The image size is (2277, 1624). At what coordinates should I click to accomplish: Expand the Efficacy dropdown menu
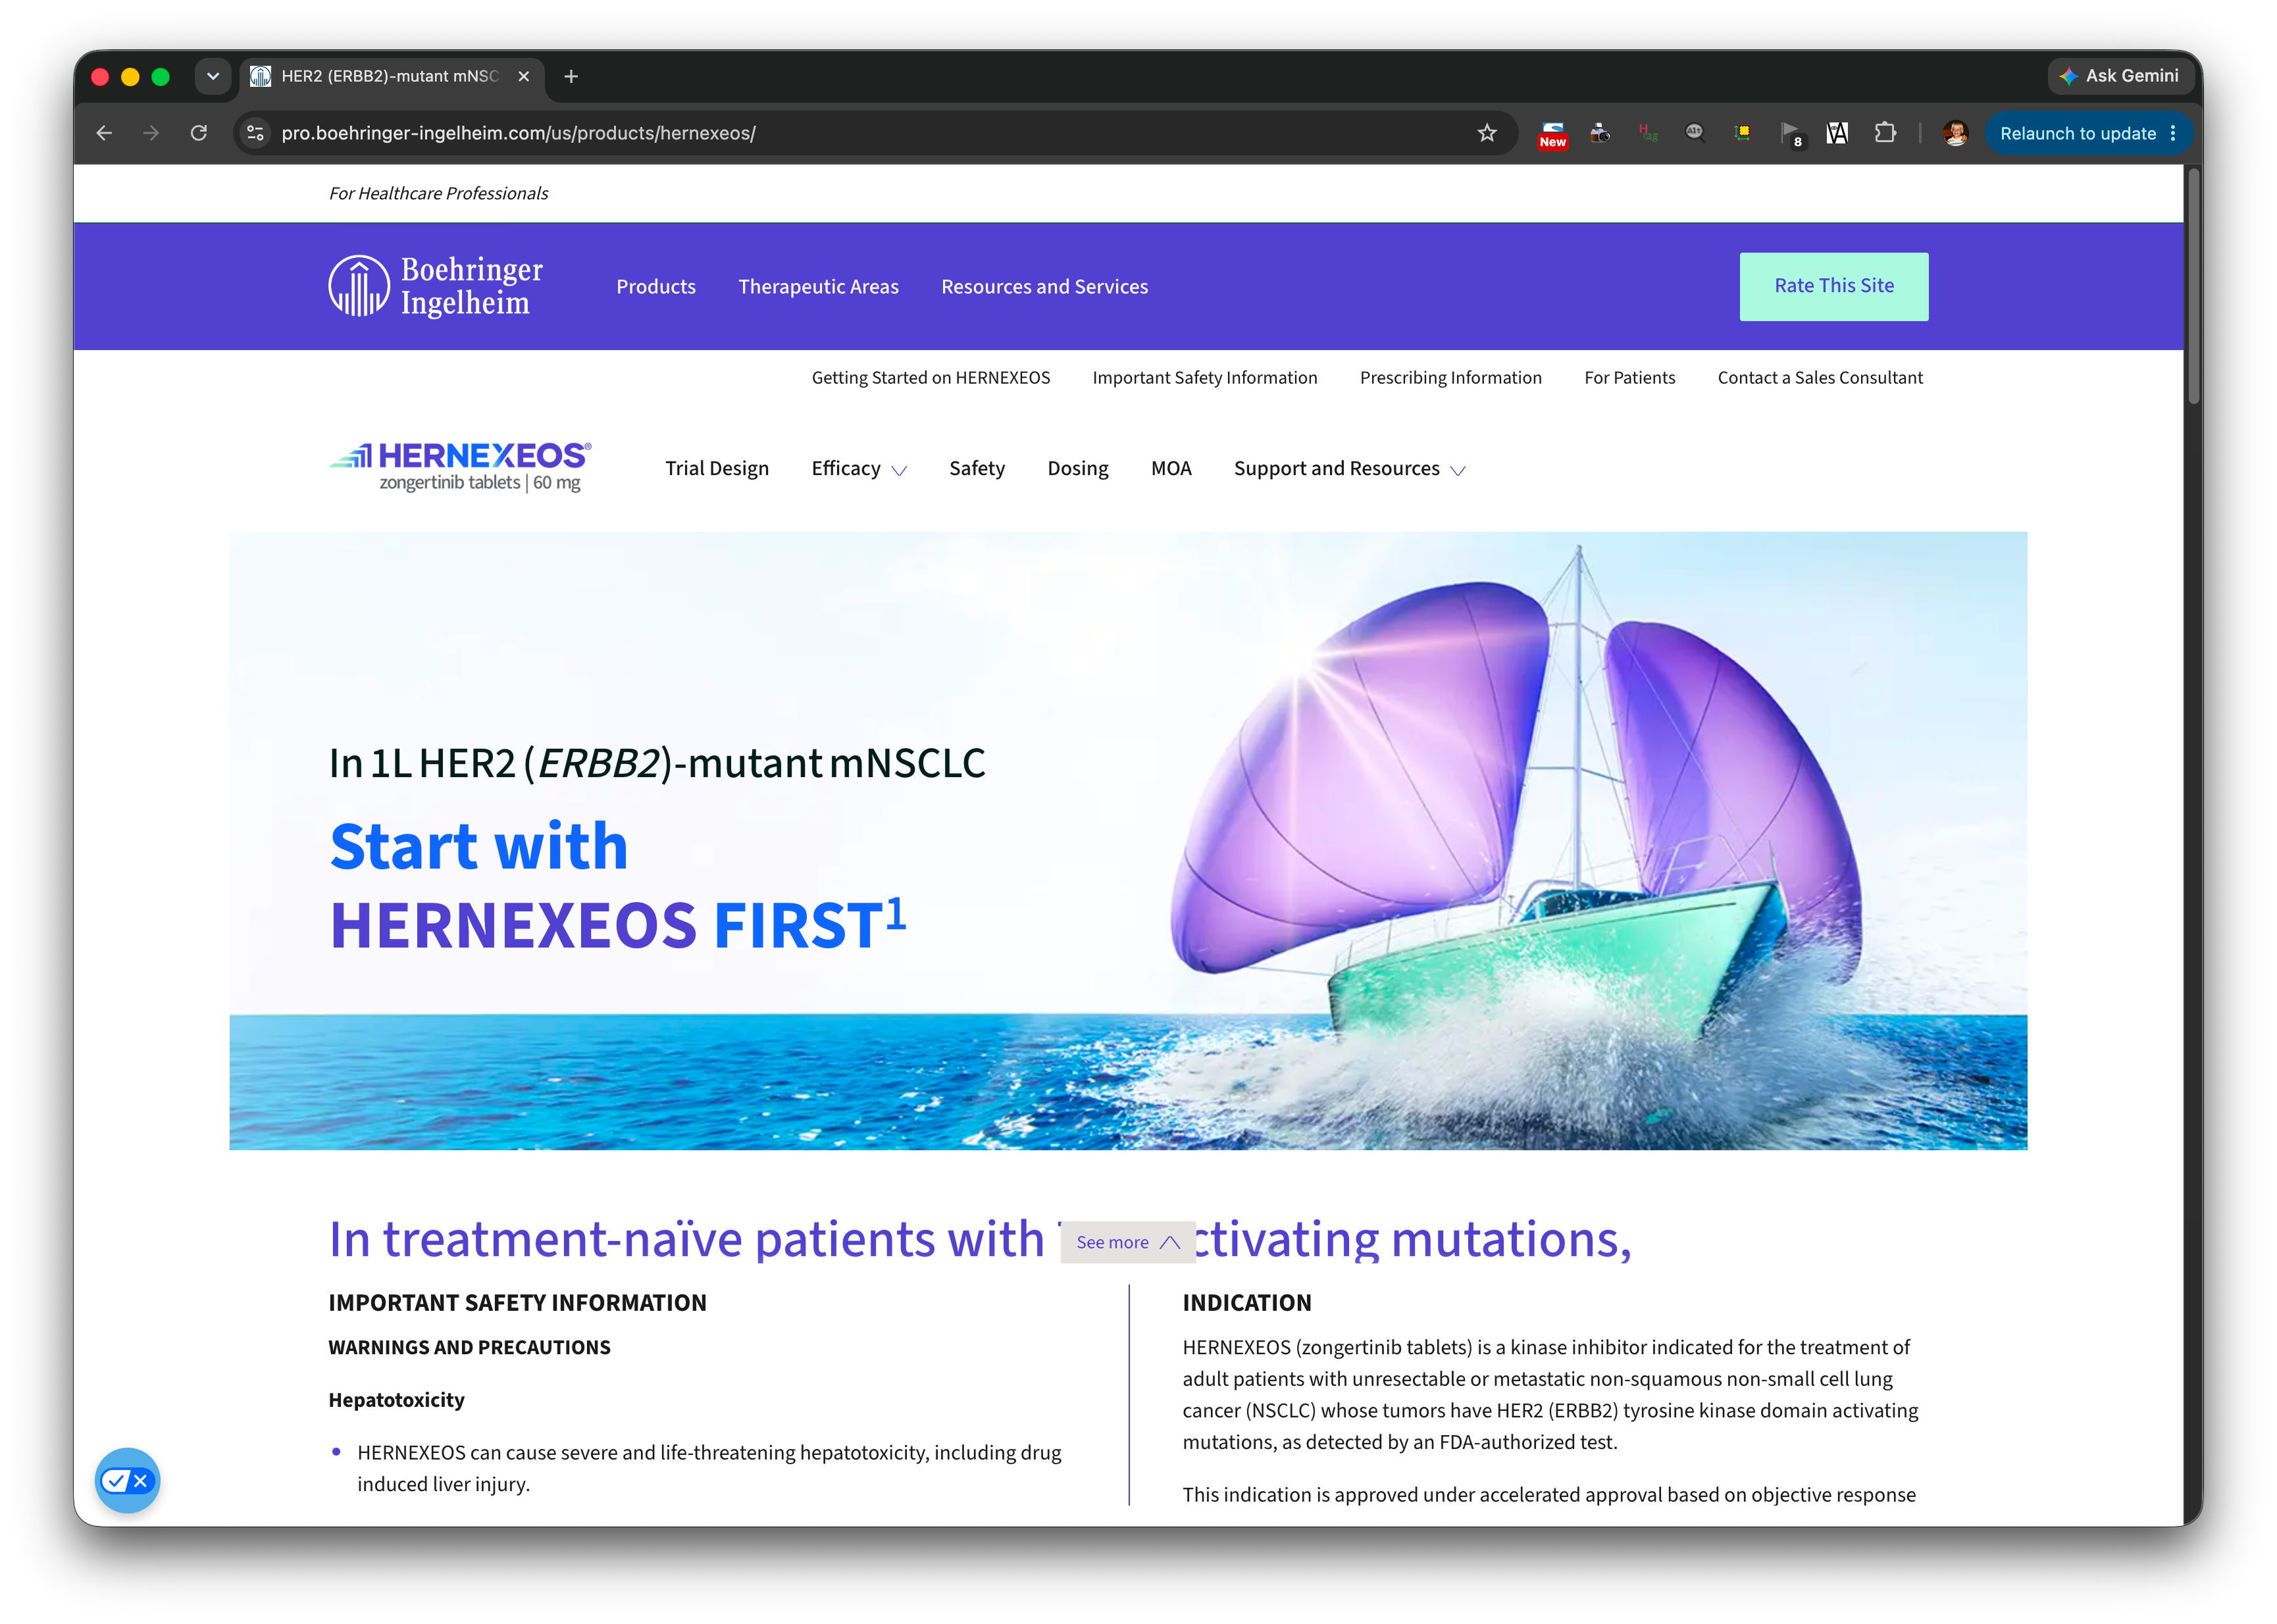tap(859, 469)
